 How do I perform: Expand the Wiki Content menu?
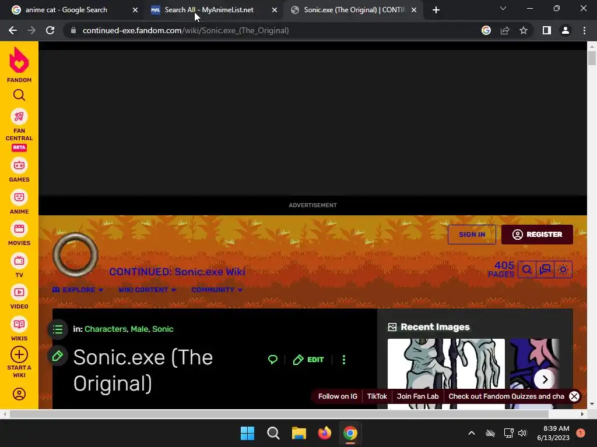pyautogui.click(x=147, y=290)
